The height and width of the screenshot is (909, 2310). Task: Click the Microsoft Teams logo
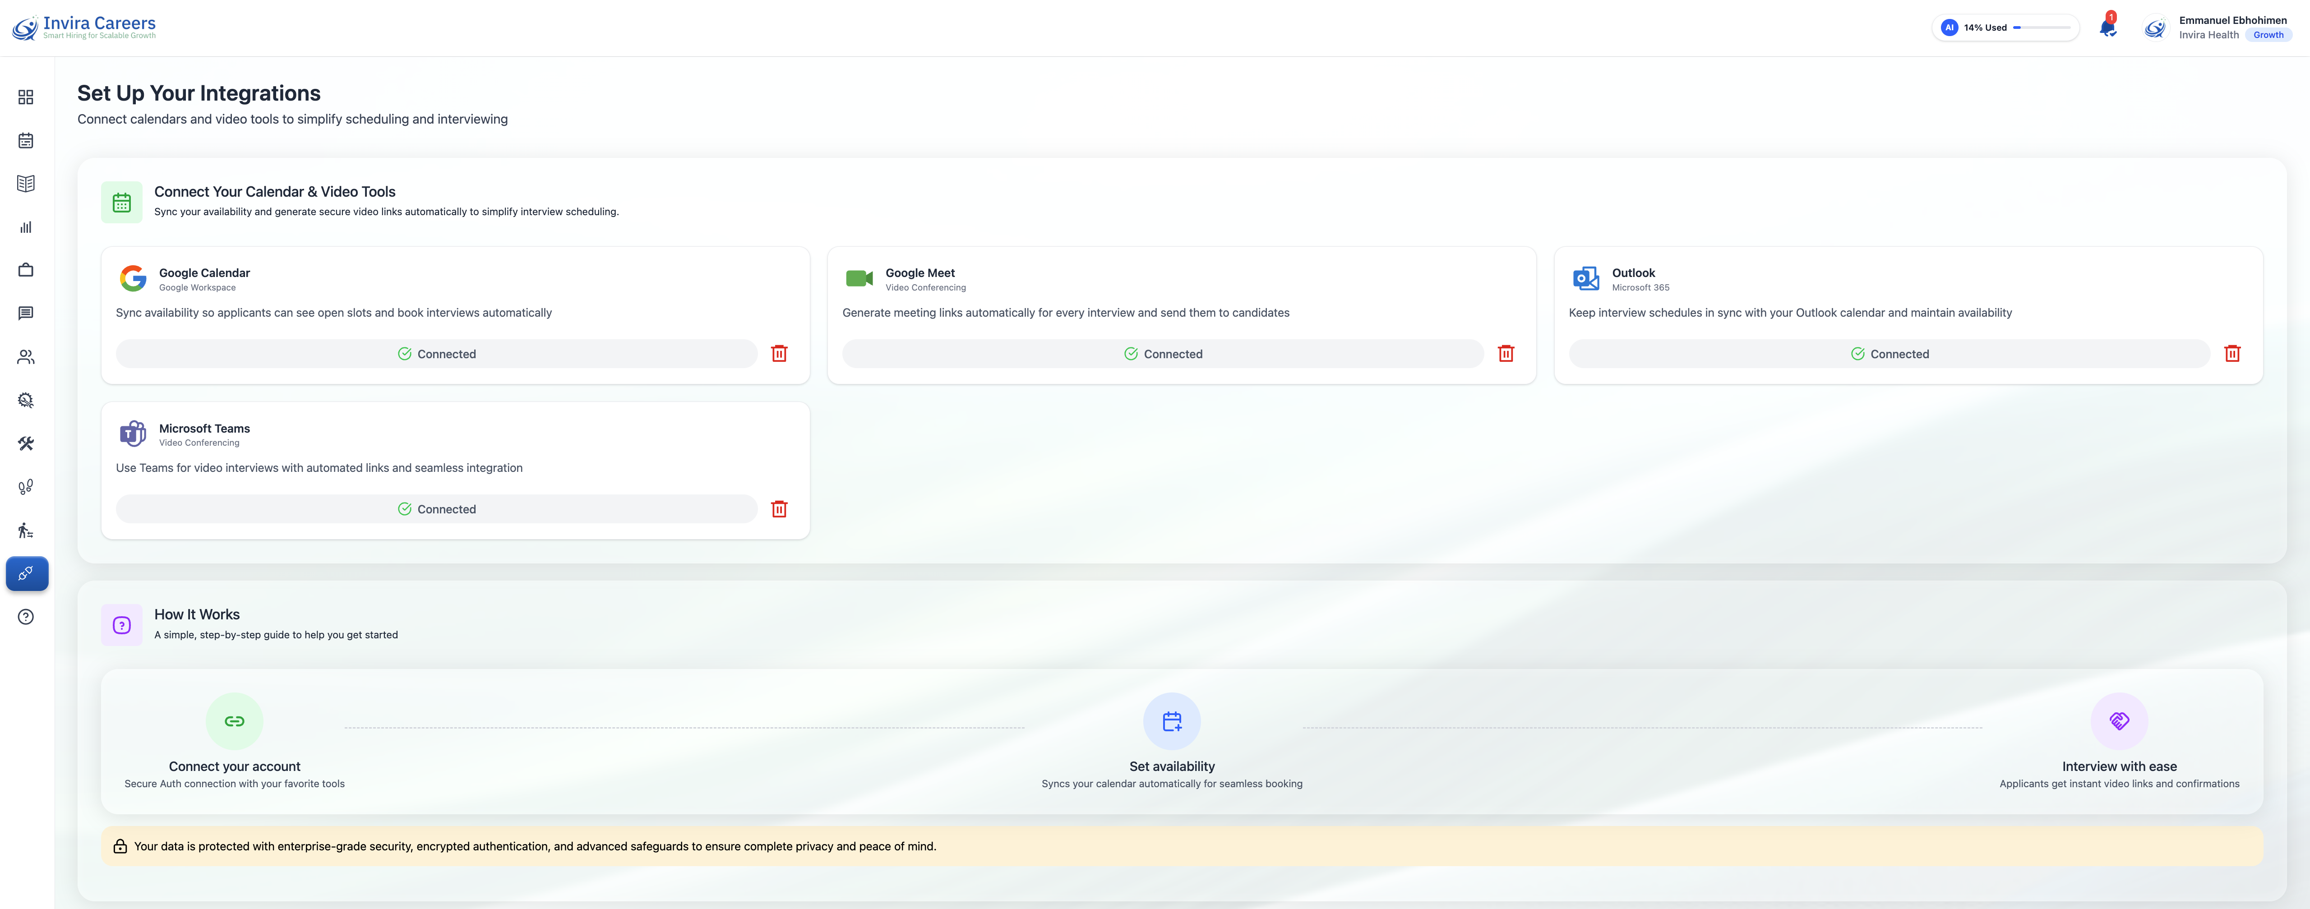(x=134, y=434)
